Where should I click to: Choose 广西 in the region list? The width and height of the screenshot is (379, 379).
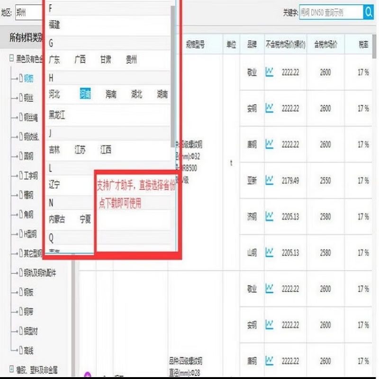point(80,60)
